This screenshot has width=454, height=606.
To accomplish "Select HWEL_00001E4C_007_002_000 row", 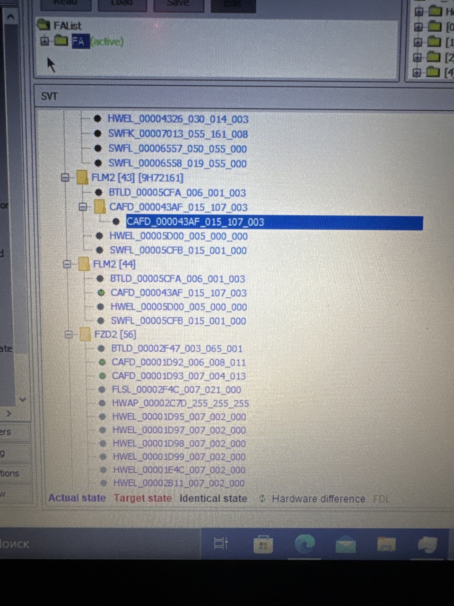I will pyautogui.click(x=179, y=470).
